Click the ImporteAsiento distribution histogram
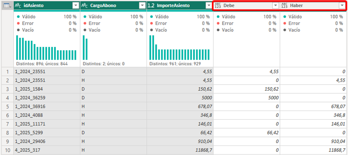This screenshot has width=348, height=155. click(179, 48)
